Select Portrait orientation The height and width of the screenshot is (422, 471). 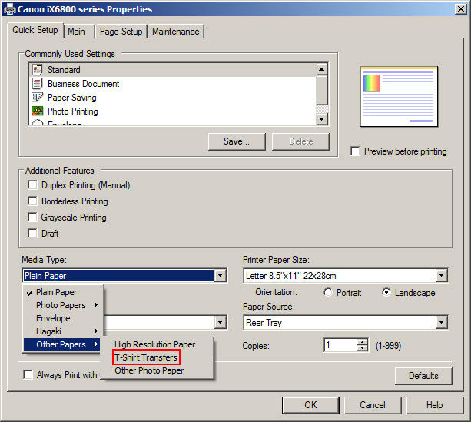[x=329, y=293]
